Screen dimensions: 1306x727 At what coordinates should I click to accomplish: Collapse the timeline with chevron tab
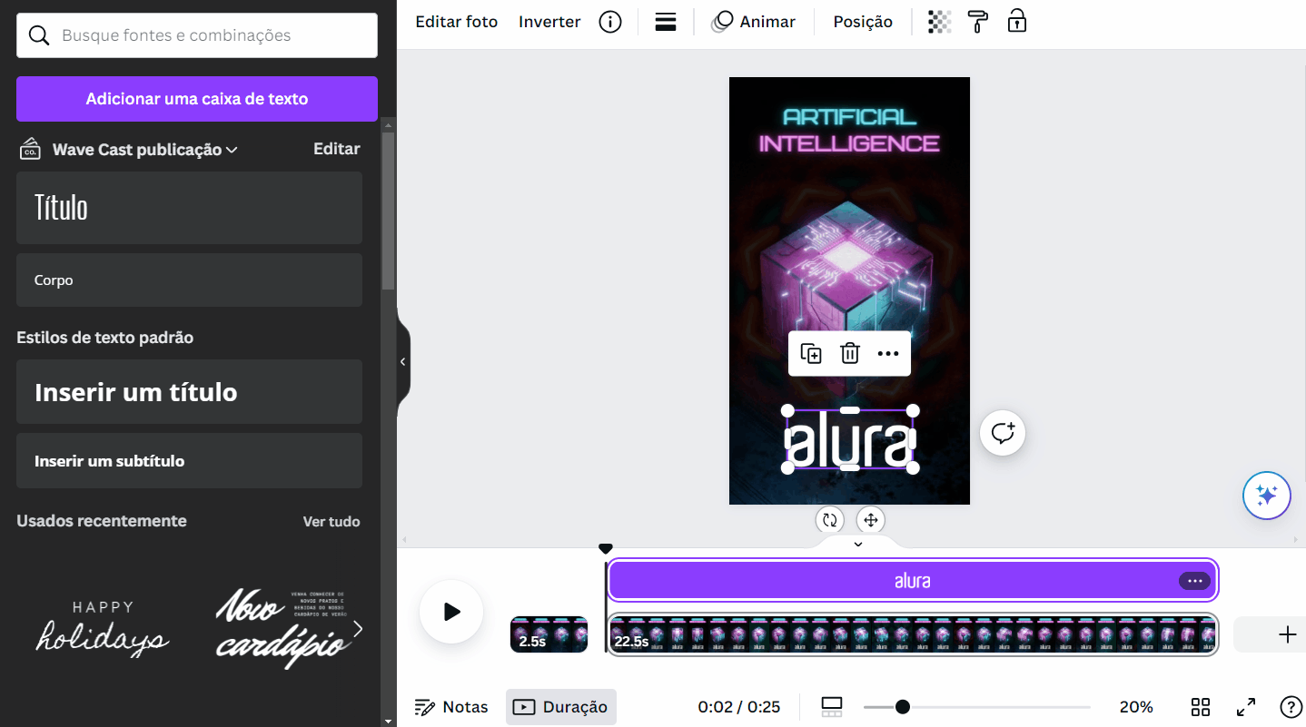857,544
